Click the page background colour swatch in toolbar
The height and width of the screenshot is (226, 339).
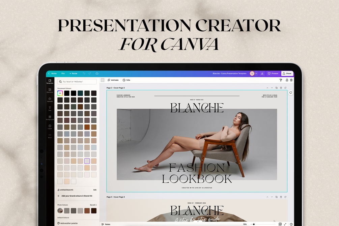(x=103, y=80)
